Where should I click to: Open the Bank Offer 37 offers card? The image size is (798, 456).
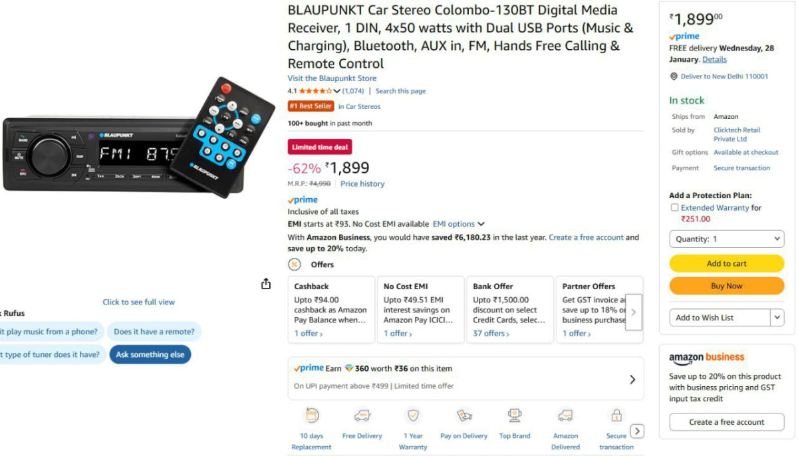510,310
